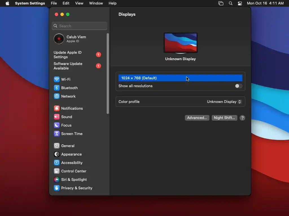The height and width of the screenshot is (216, 289).
Task: Open the File menu
Action: pos(54,3)
